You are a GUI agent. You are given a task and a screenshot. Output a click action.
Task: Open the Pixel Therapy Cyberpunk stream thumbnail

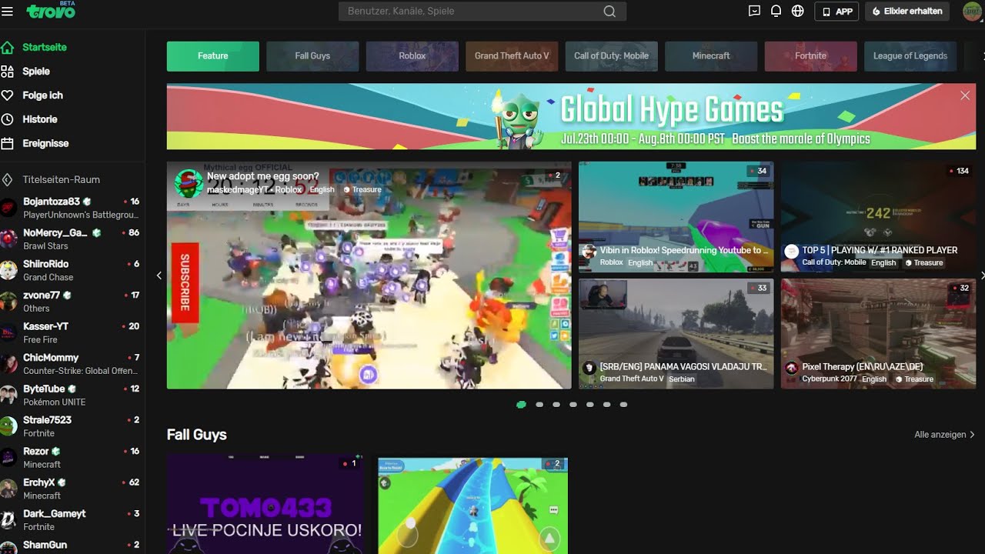[878, 334]
